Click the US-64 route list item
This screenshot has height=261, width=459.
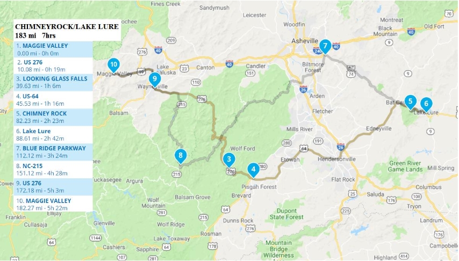pos(53,100)
